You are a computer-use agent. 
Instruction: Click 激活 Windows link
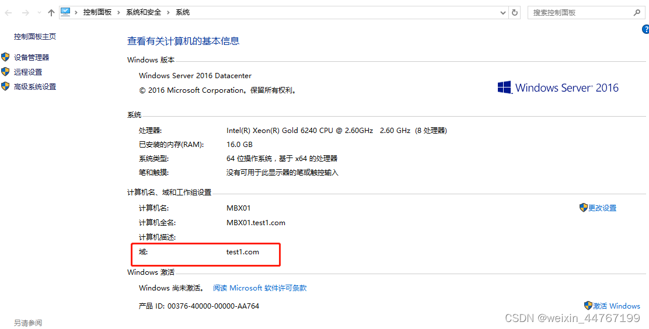point(616,306)
